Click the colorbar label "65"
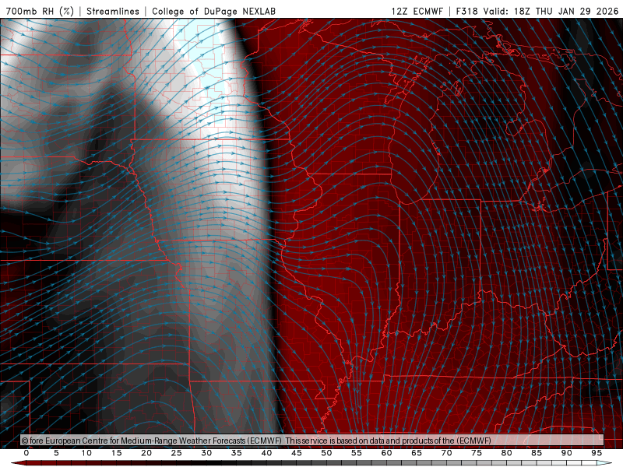Image resolution: width=623 pixels, height=467 pixels. pos(417,453)
